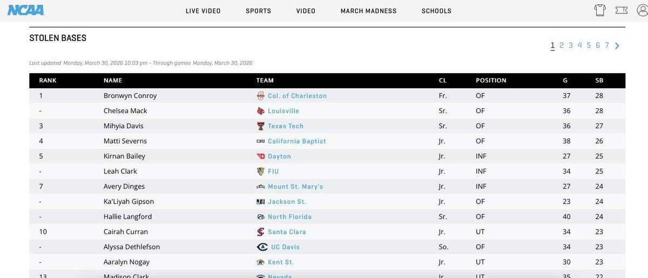Click the G column header

click(x=565, y=80)
